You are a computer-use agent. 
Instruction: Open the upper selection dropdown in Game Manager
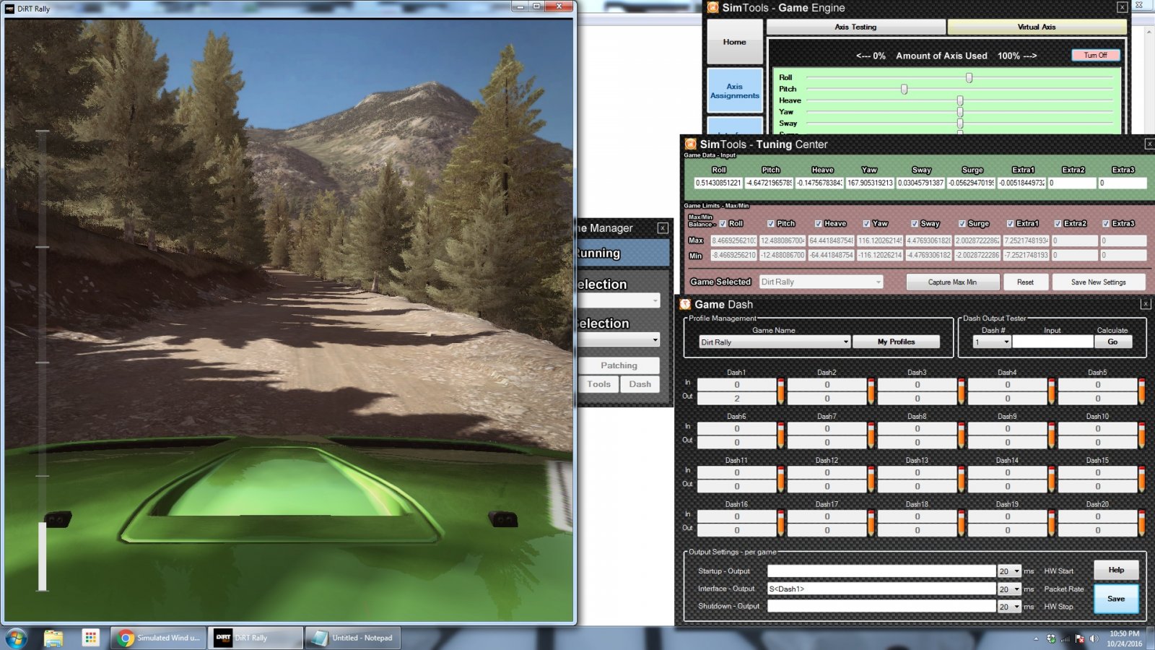[619, 300]
